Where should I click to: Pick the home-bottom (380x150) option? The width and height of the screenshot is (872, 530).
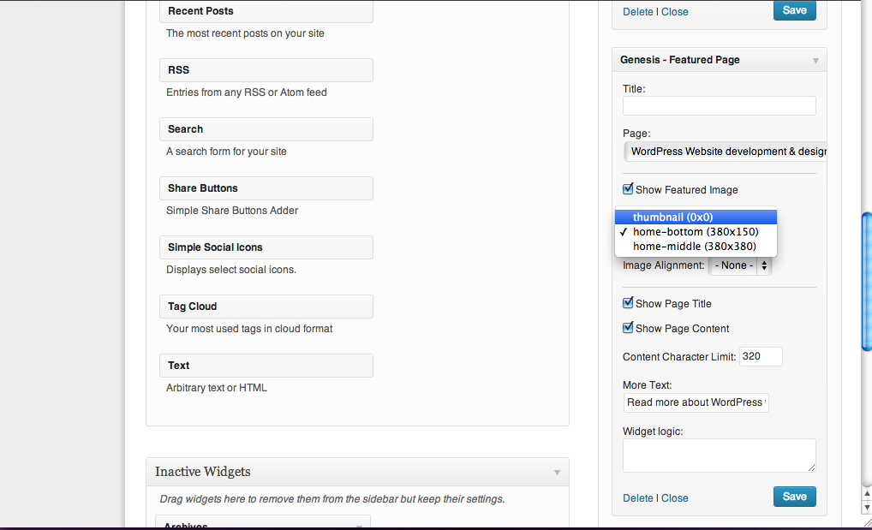pyautogui.click(x=696, y=232)
